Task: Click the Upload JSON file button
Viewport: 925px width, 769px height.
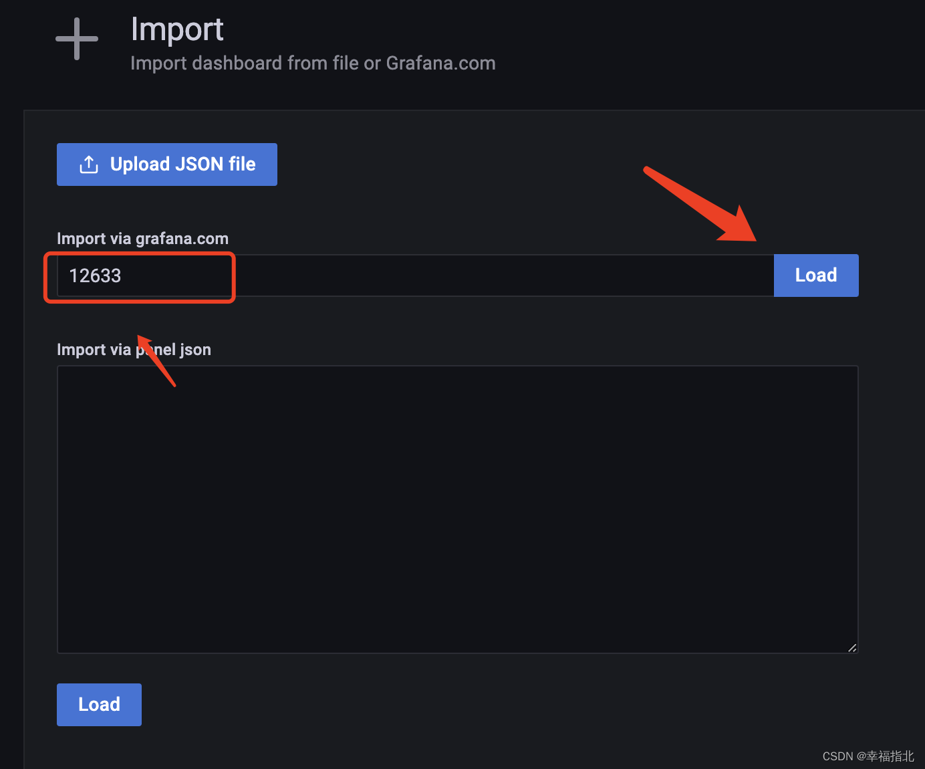Action: (166, 164)
